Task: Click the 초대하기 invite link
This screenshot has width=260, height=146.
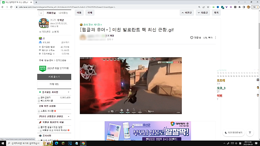Action: [x=65, y=42]
